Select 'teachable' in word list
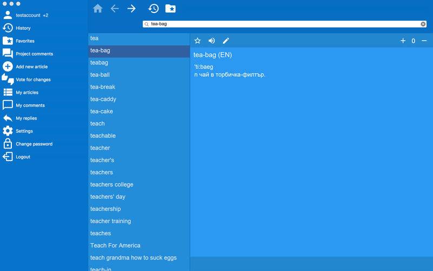The image size is (433, 271). (139, 136)
